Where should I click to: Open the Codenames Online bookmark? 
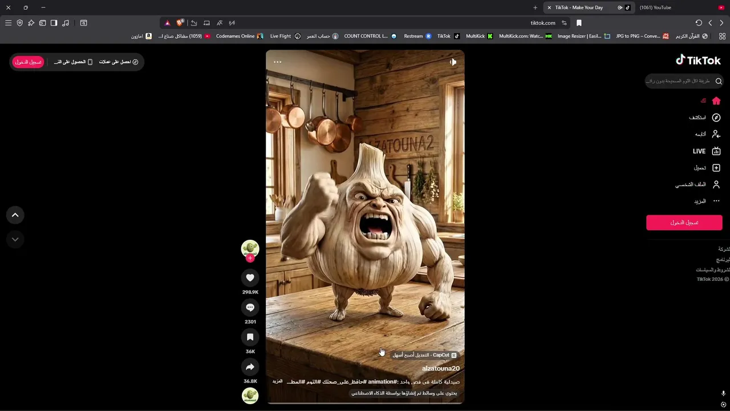(x=240, y=36)
